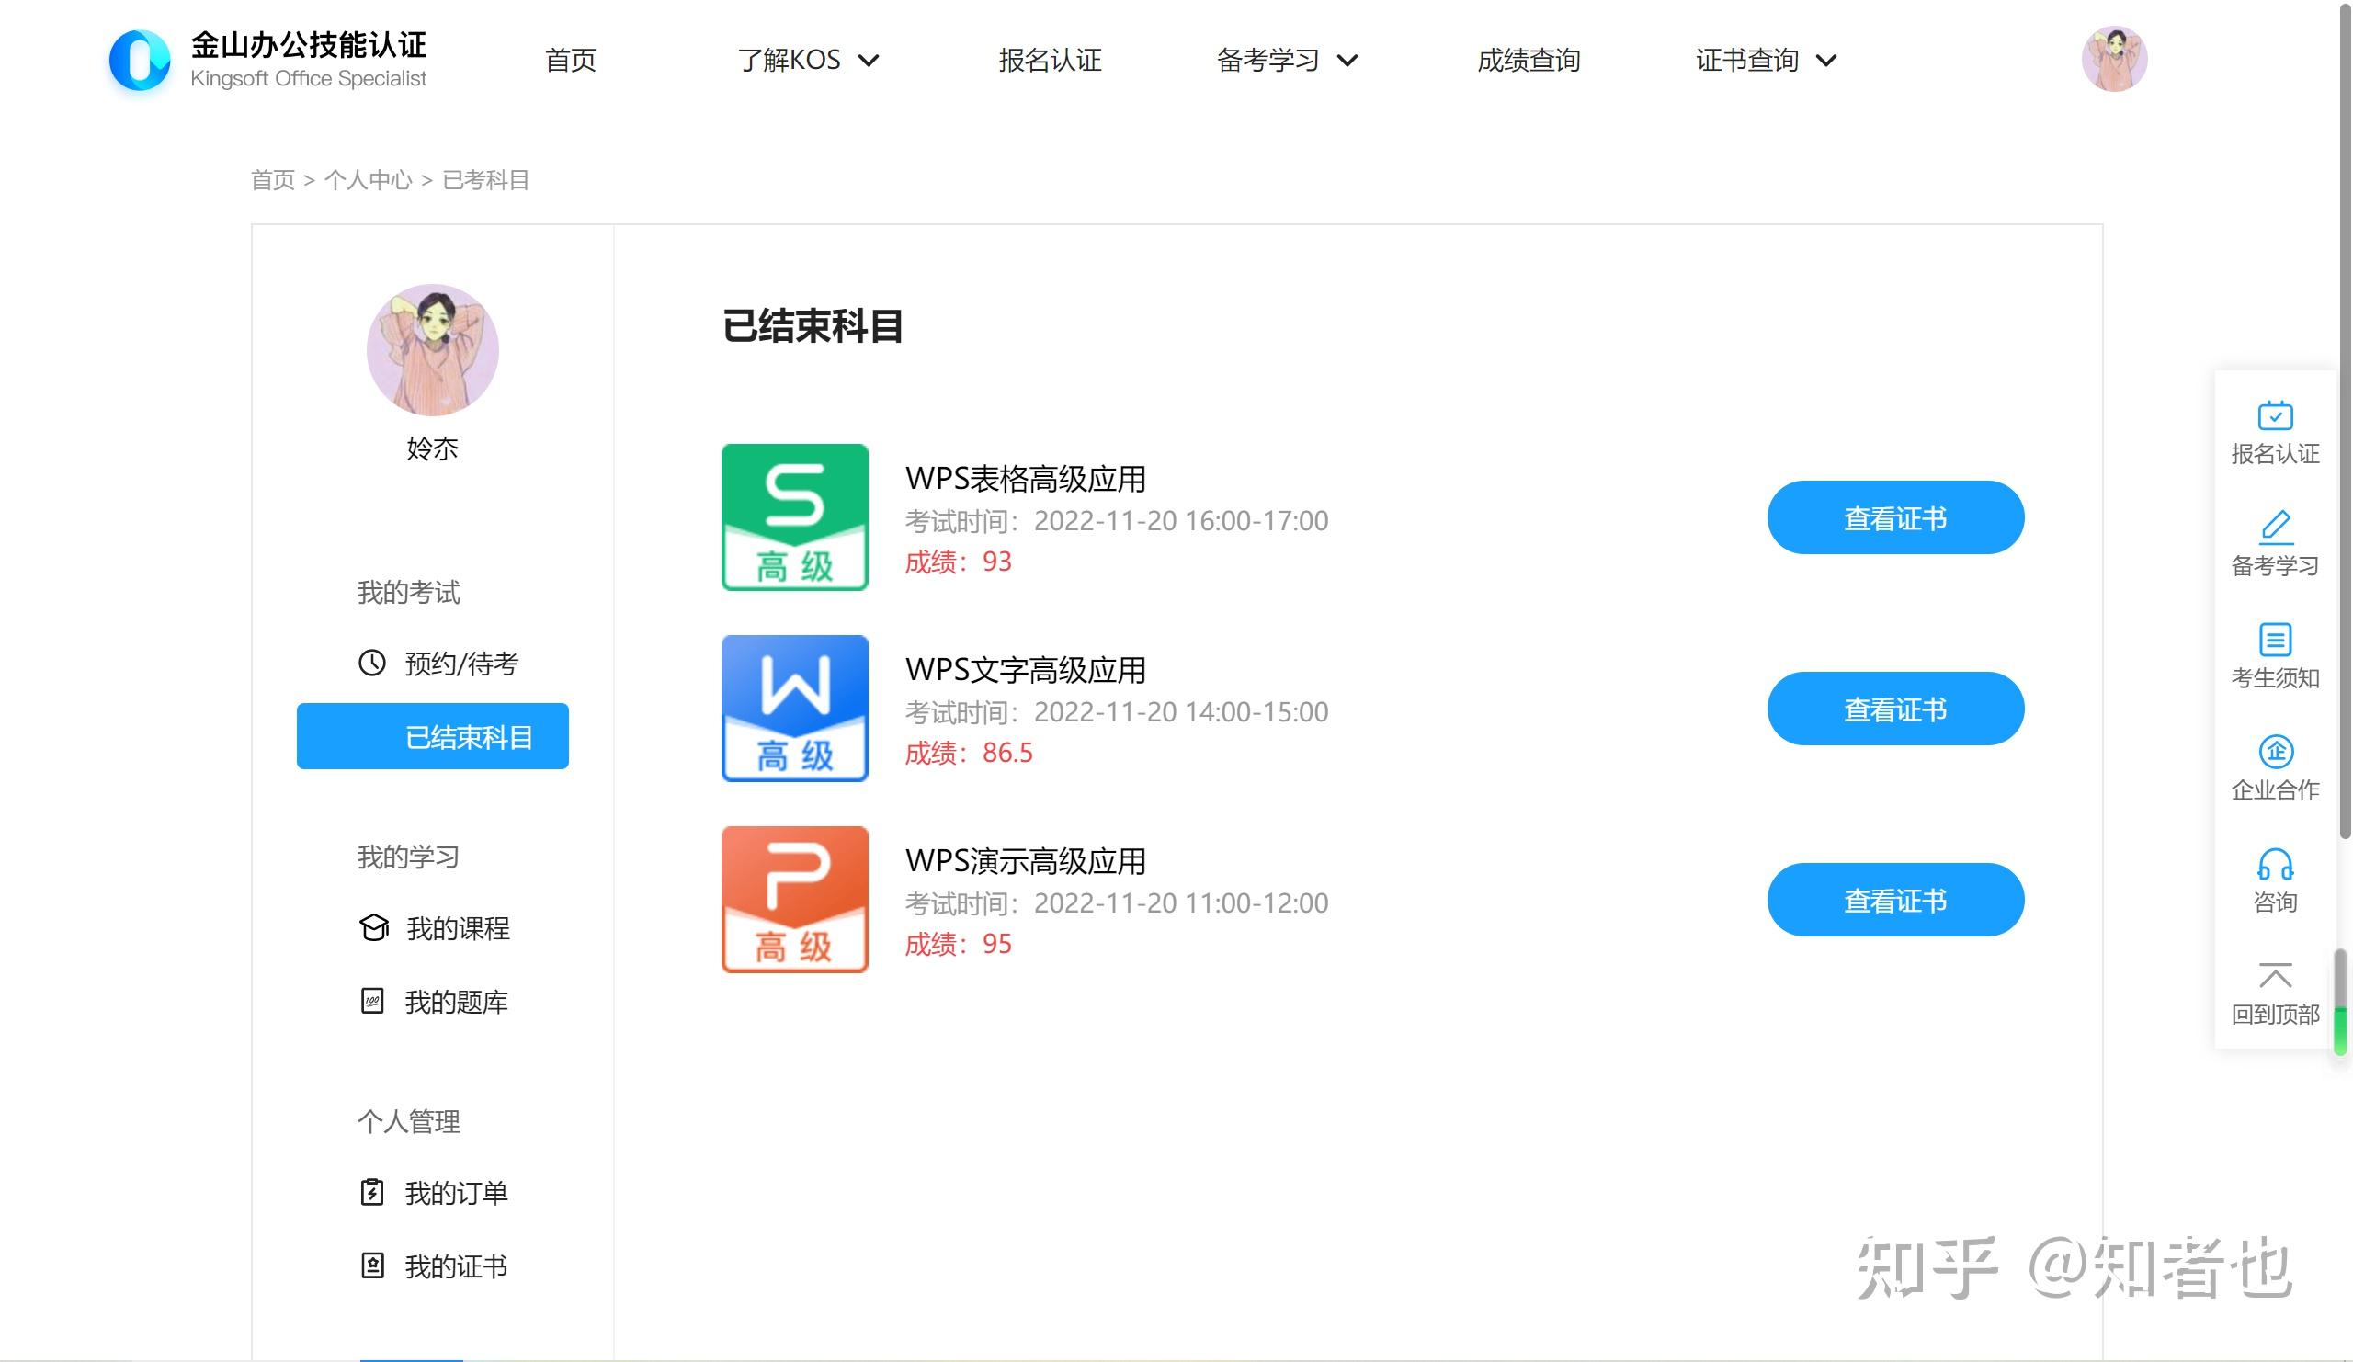Open 我的课程 in the sidebar
This screenshot has width=2353, height=1362.
coord(457,928)
